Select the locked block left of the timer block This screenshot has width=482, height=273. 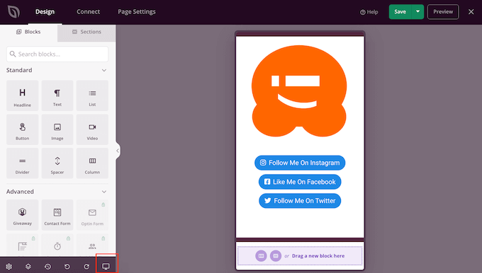(23, 245)
